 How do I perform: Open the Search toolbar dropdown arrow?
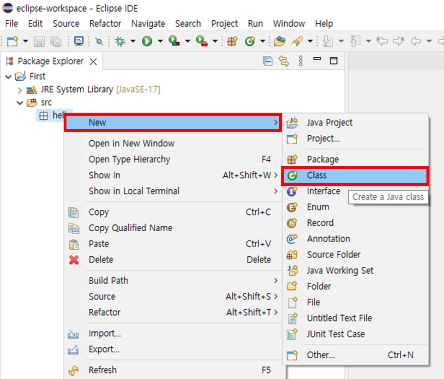(x=310, y=42)
